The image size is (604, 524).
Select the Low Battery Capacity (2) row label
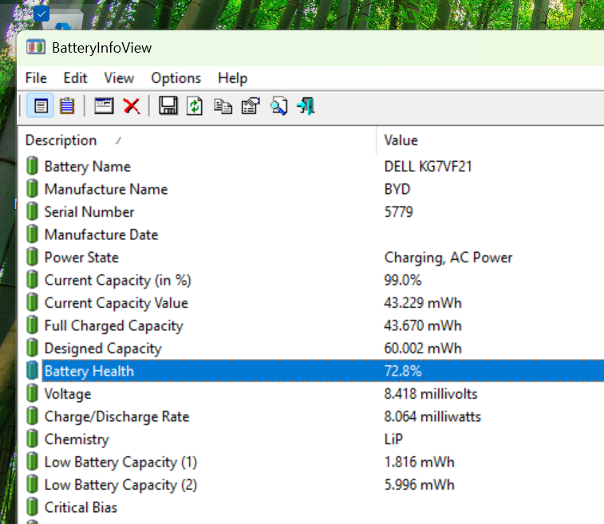click(x=120, y=485)
